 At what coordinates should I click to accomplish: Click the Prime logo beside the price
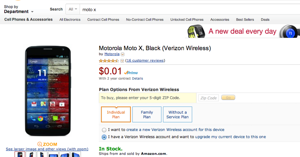click(x=131, y=72)
